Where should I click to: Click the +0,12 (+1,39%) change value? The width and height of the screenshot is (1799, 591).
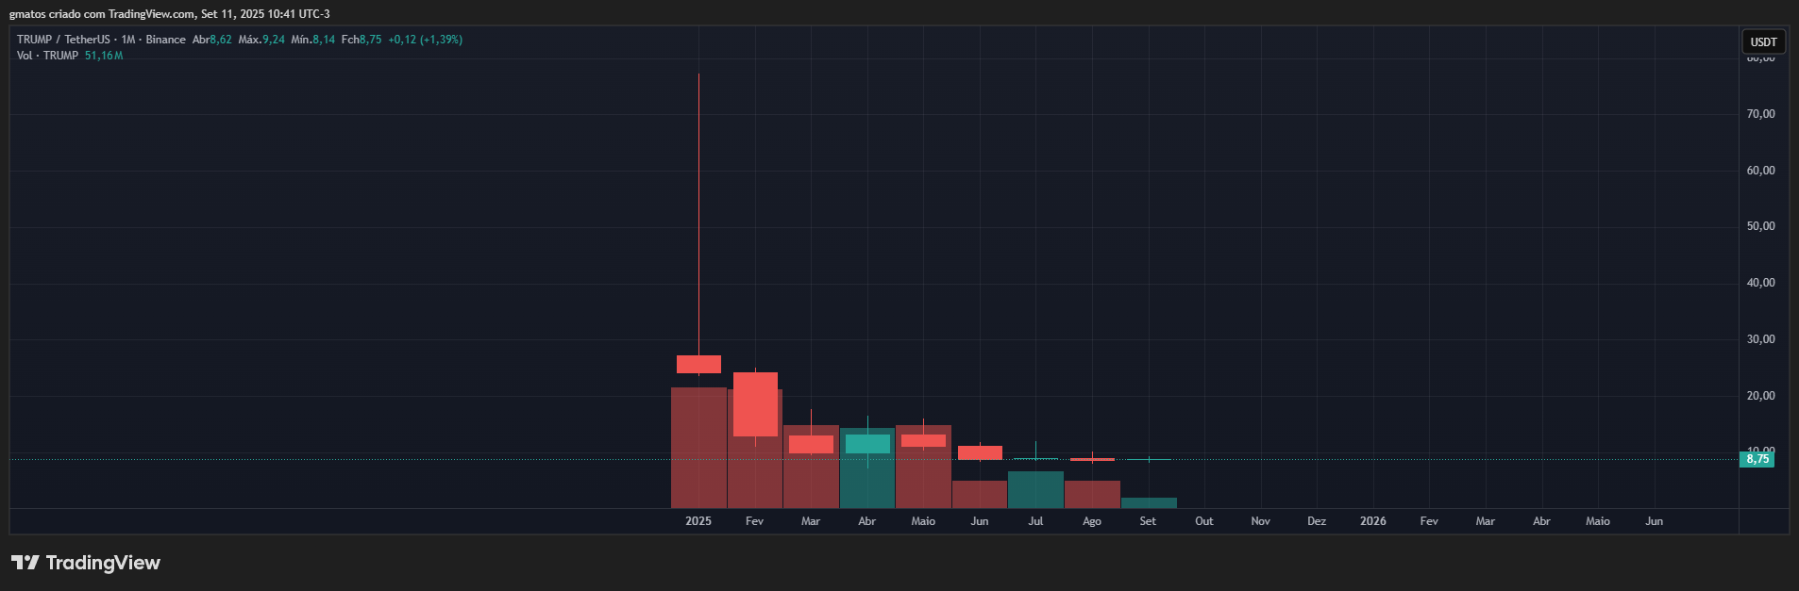426,40
